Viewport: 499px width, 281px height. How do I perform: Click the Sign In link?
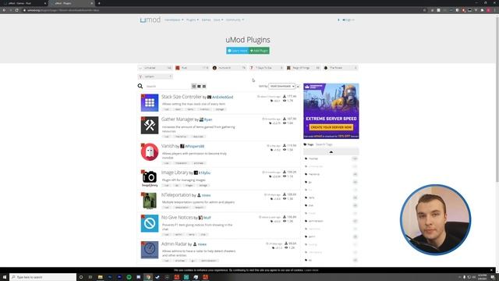click(x=349, y=20)
